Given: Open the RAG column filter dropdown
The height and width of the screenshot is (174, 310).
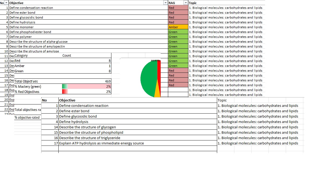Looking at the screenshot, I should [186, 2].
